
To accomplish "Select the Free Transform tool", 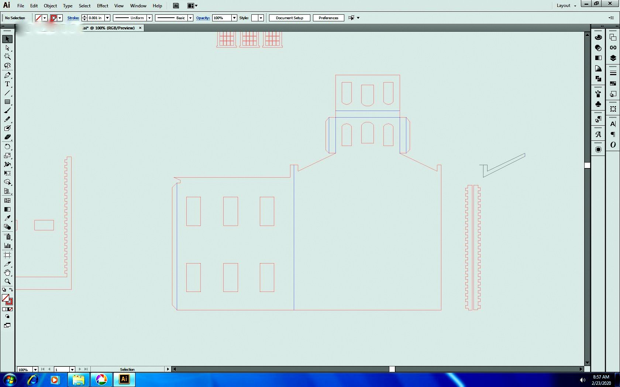I will click(x=7, y=173).
